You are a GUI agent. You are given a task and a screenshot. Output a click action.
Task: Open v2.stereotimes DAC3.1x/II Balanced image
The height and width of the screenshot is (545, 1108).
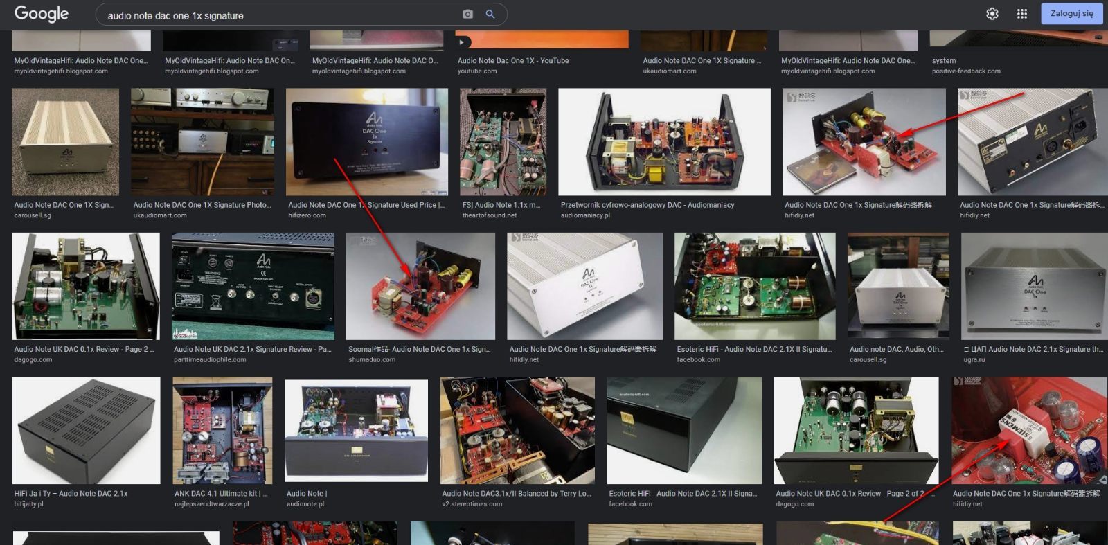(x=517, y=430)
